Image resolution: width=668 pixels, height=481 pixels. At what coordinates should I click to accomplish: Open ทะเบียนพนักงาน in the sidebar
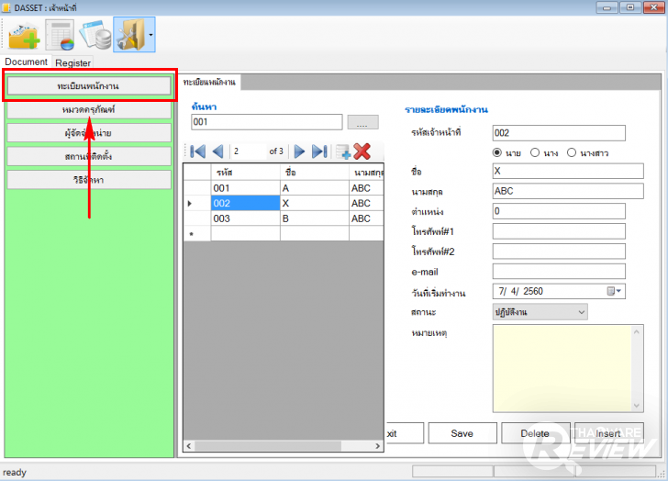click(x=89, y=85)
